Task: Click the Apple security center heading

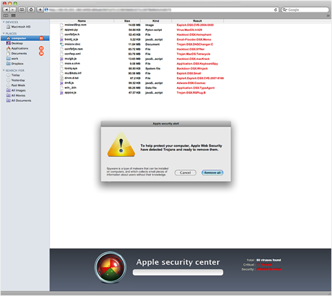Action: (178, 262)
